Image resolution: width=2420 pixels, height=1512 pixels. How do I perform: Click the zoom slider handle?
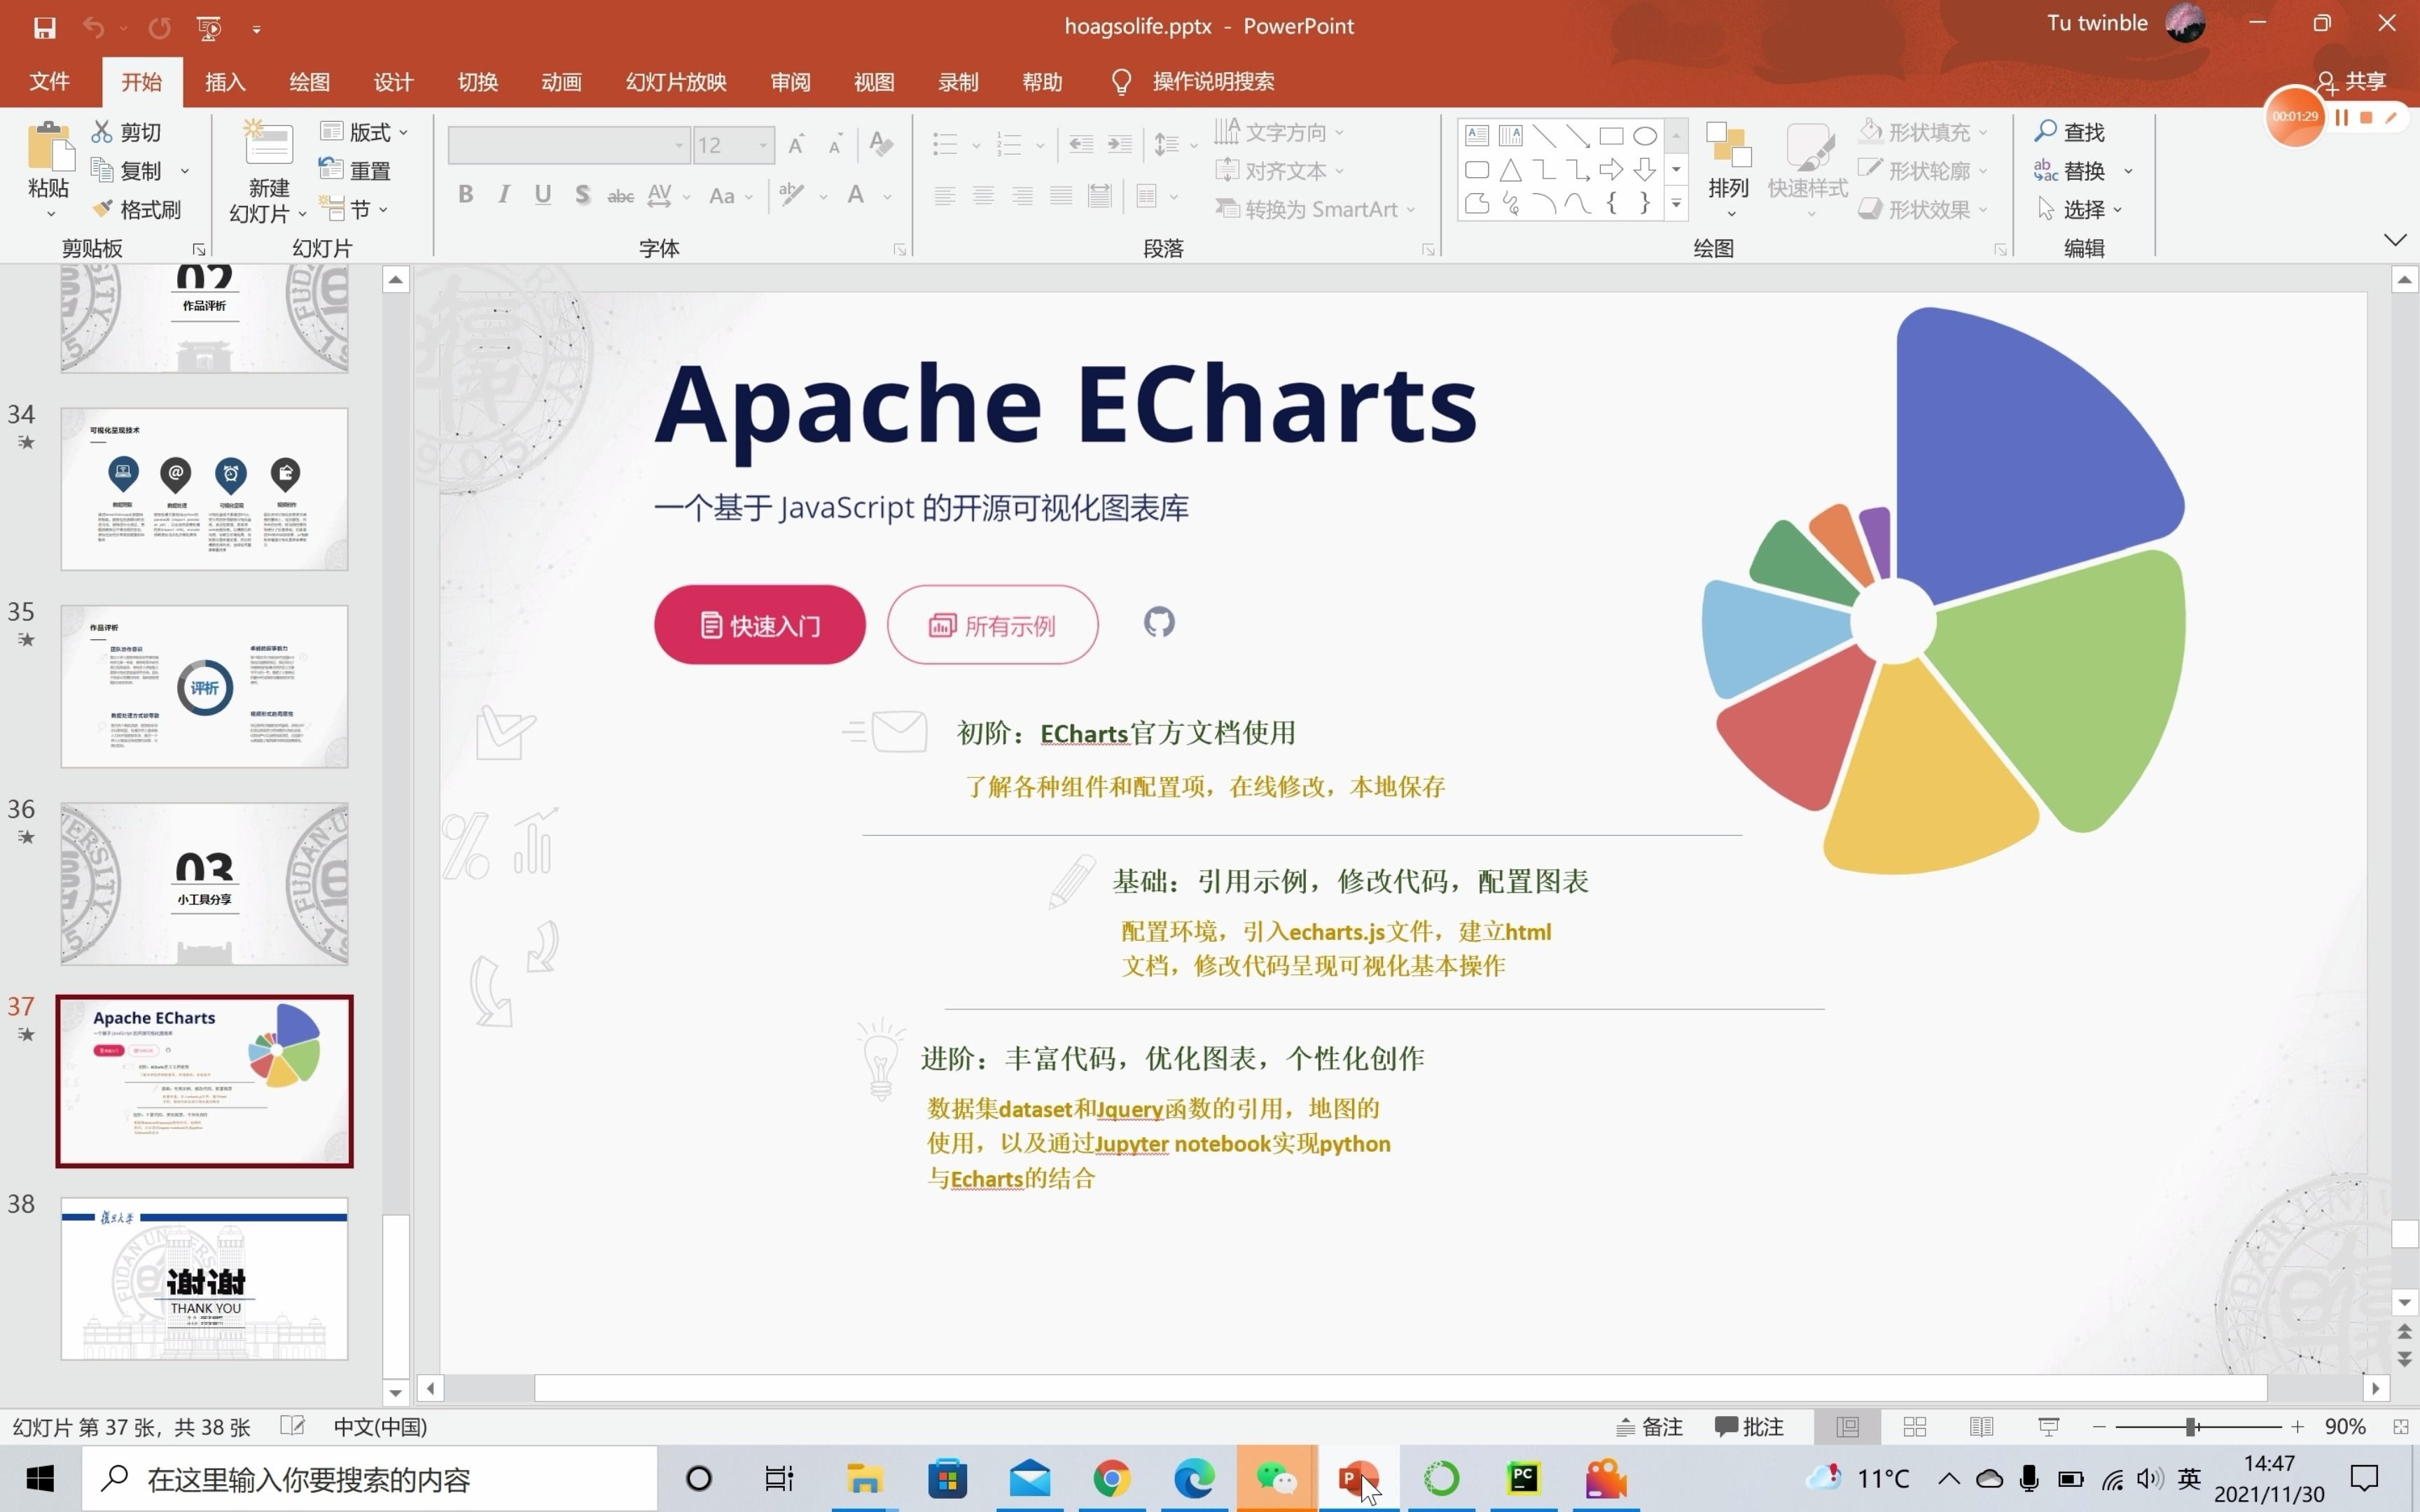[2191, 1427]
